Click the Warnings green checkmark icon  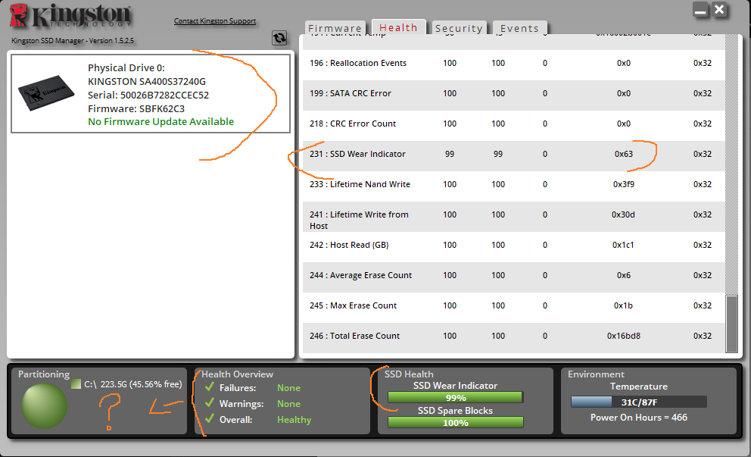click(x=209, y=403)
